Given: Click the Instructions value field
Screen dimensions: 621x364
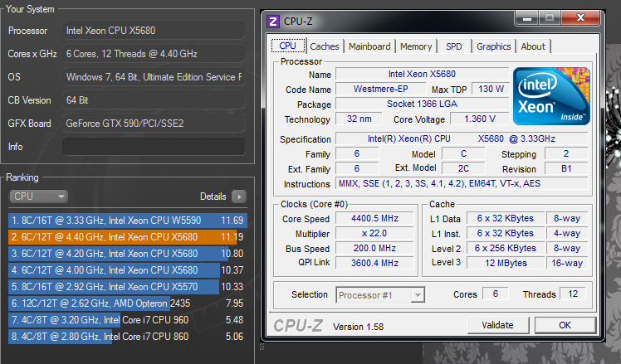Looking at the screenshot, I should (462, 183).
